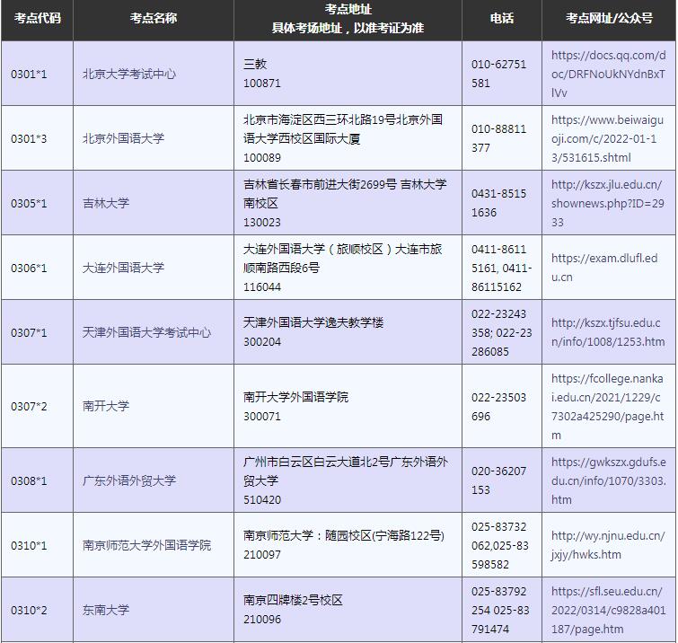Click the 考点网址/公众号 column header
Viewport: 678px width, 643px height.
coord(609,18)
